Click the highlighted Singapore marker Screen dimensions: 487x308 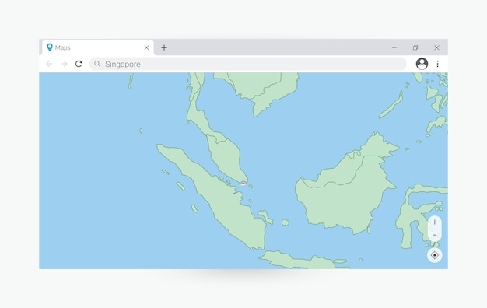point(243,184)
